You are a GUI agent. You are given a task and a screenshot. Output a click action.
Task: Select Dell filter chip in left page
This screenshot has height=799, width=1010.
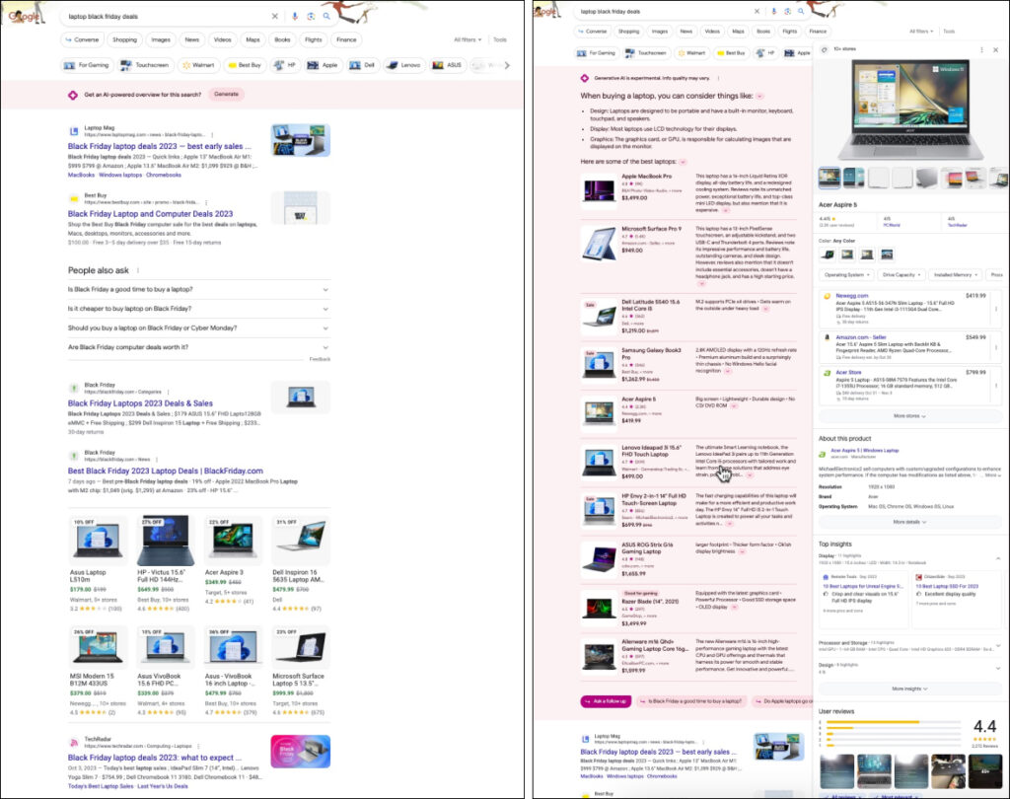[363, 65]
